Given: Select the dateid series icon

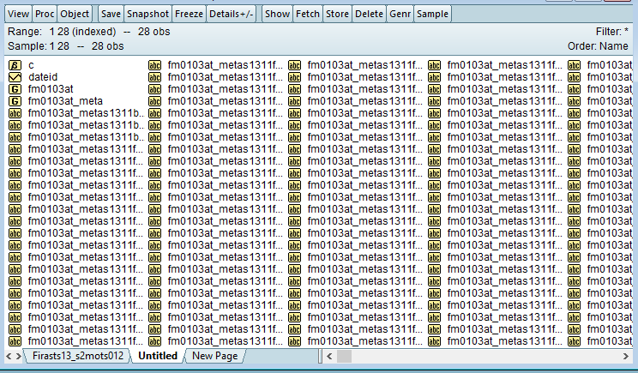Looking at the screenshot, I should click(15, 77).
